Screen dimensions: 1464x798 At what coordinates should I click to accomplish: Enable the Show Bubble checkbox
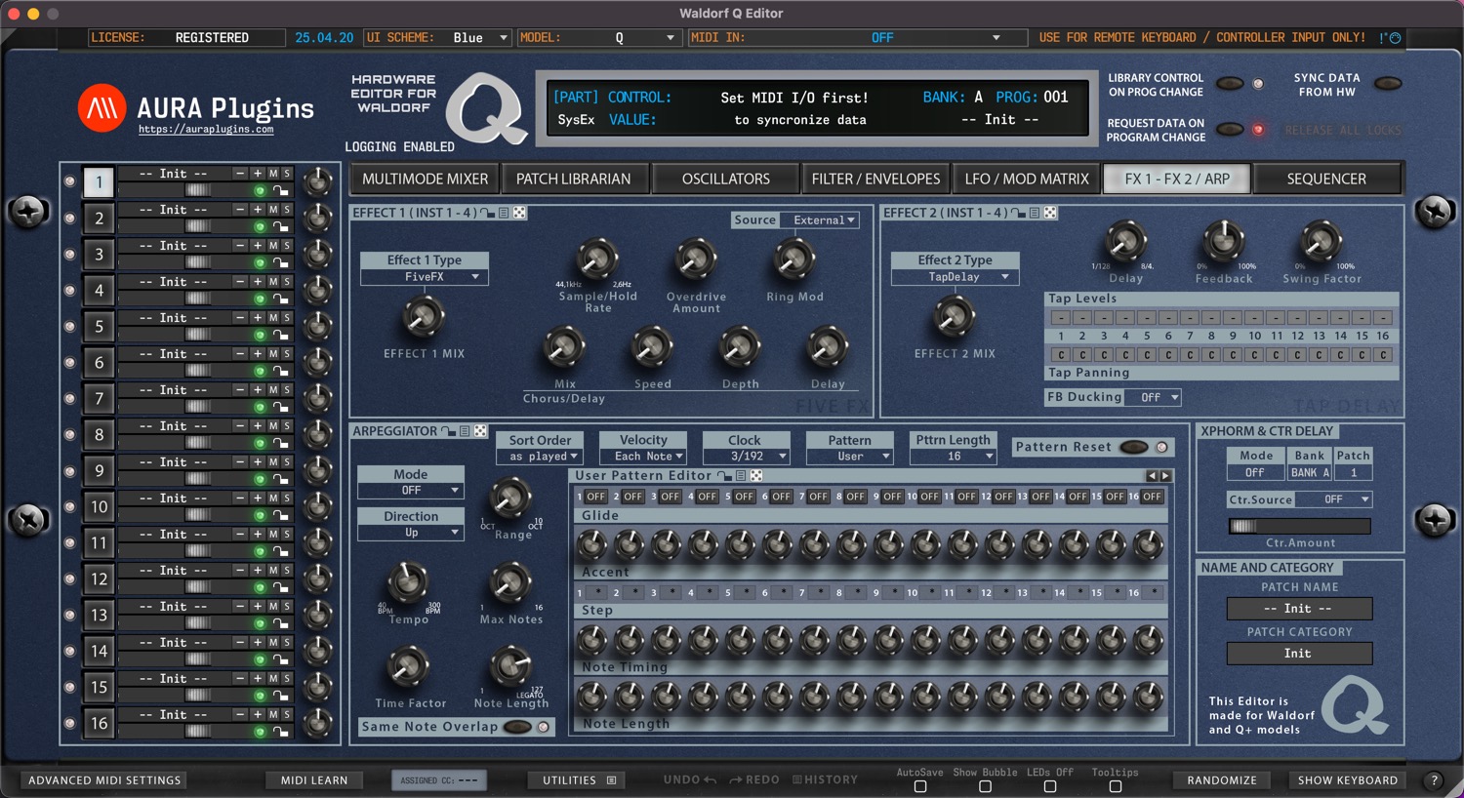coord(985,786)
